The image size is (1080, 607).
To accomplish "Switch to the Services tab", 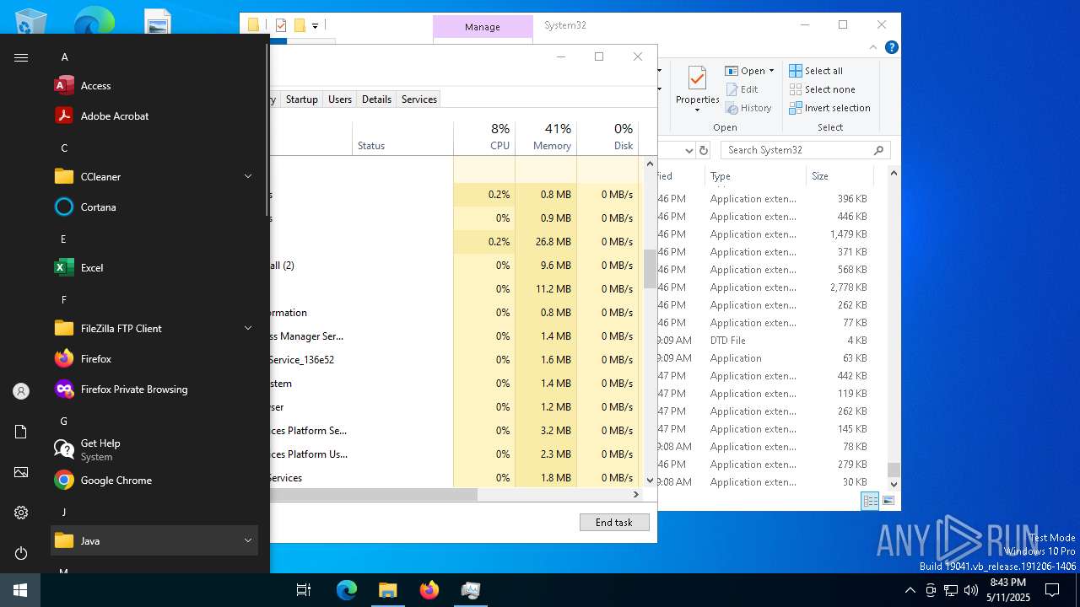I will 419,99.
